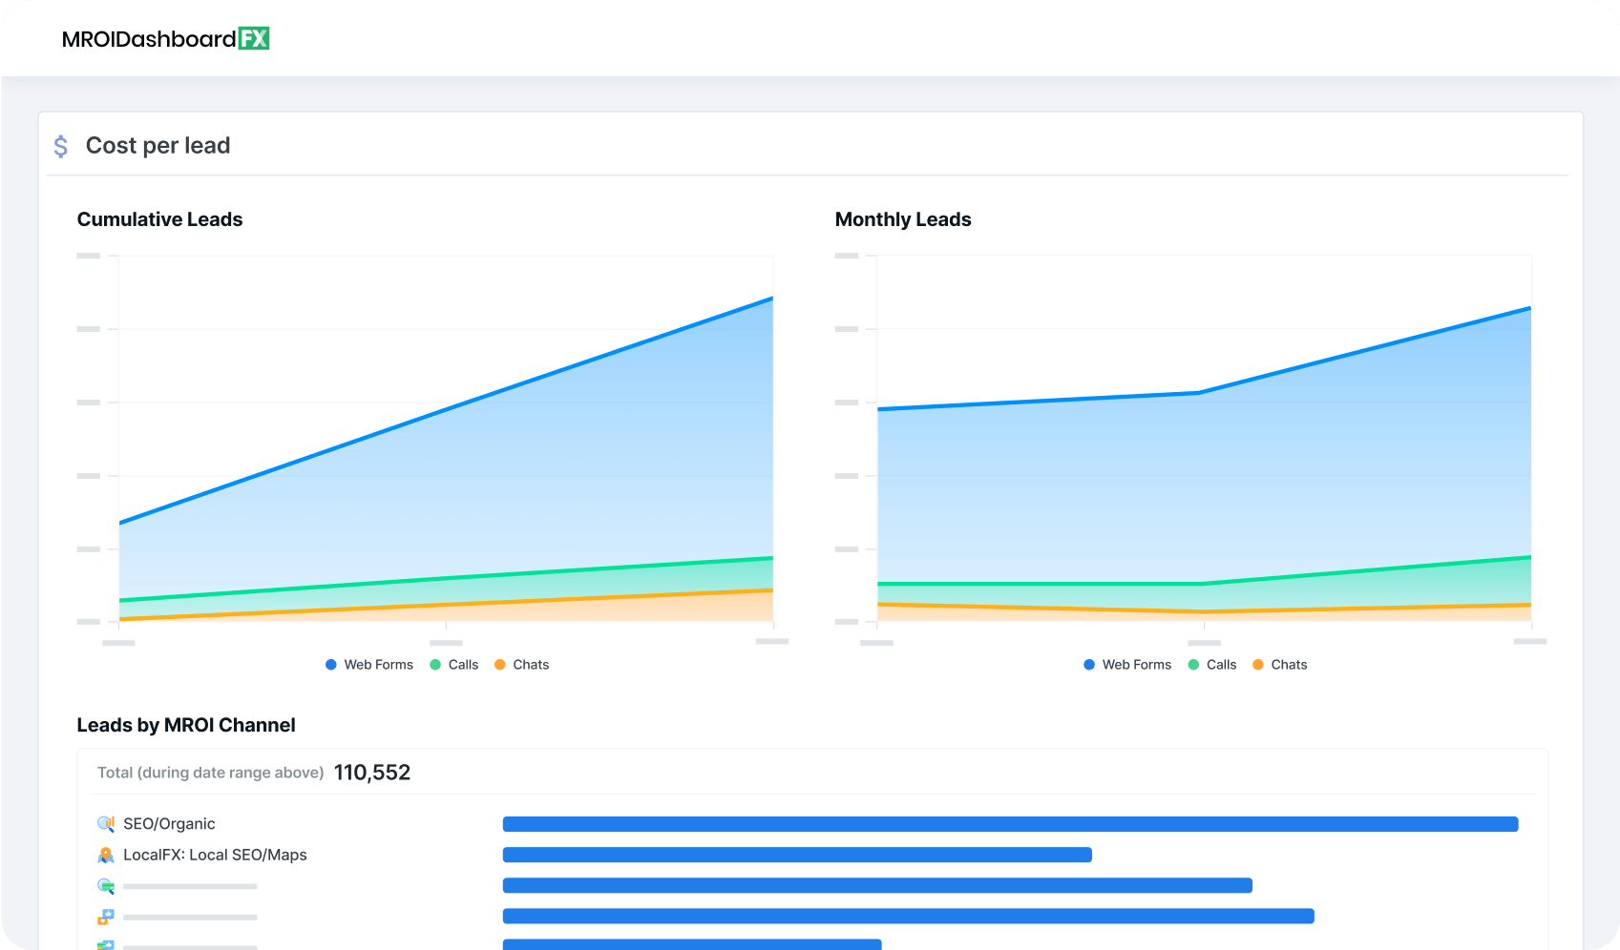Click the green FX logo badge
This screenshot has height=950, width=1620.
(256, 38)
